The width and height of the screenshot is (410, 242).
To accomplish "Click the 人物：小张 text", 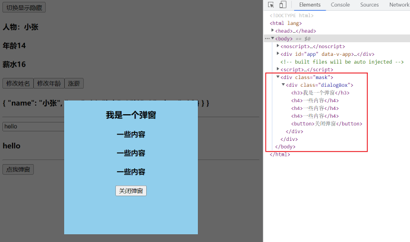I will click(x=21, y=27).
